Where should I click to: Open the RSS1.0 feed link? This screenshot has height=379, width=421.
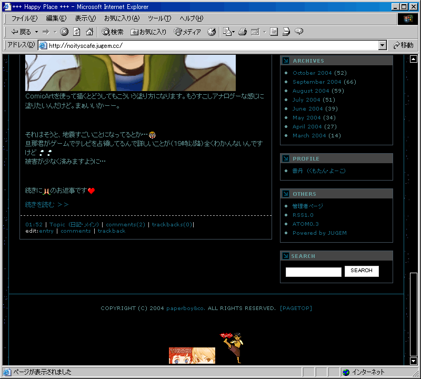pyautogui.click(x=303, y=215)
